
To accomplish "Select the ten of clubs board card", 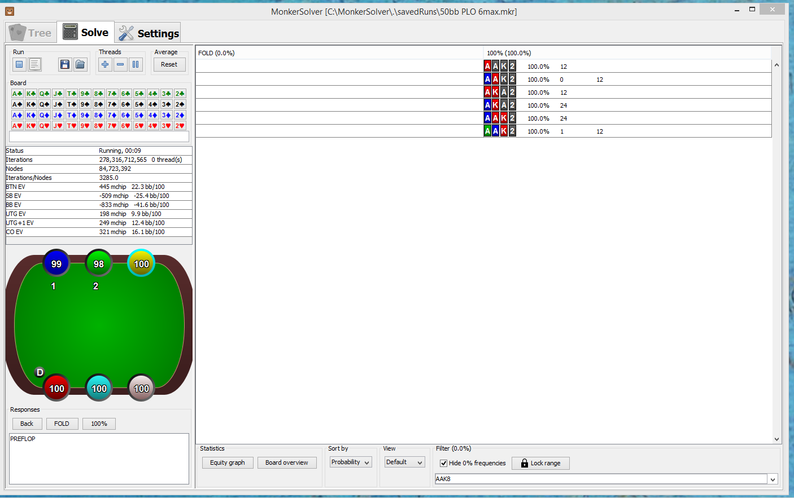I will 72,94.
